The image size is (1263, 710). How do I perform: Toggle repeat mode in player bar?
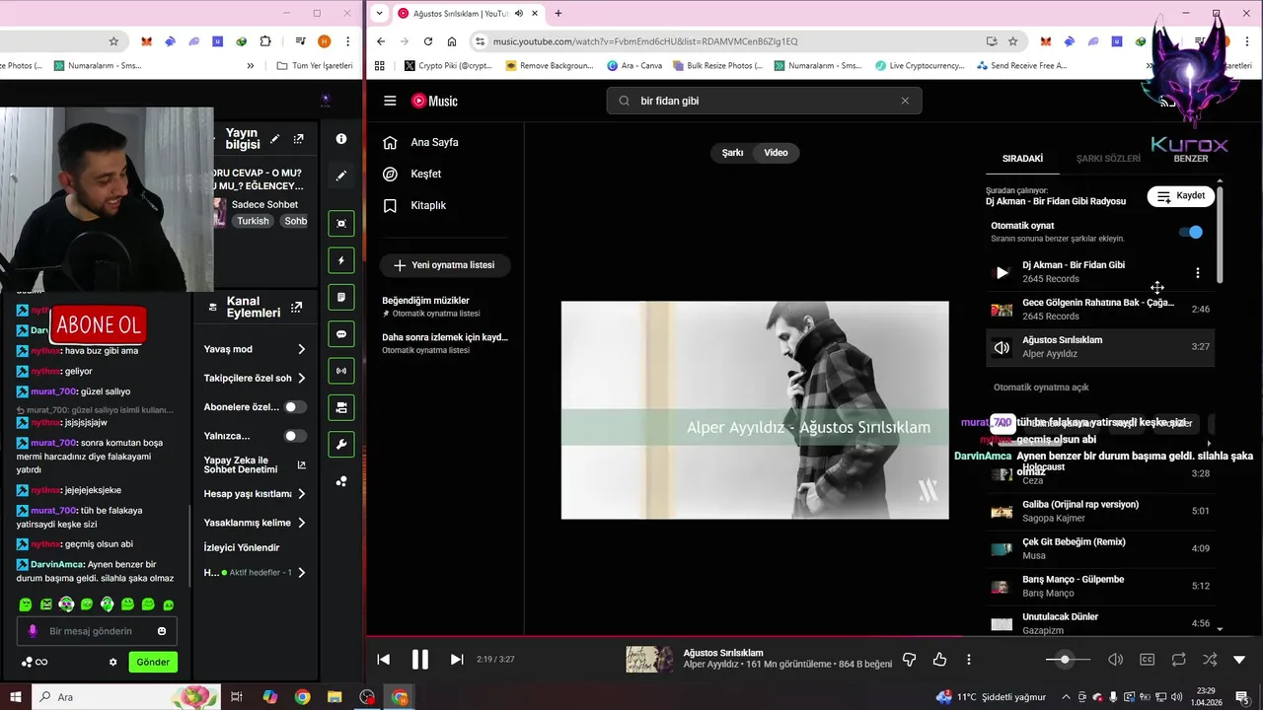(x=1178, y=659)
